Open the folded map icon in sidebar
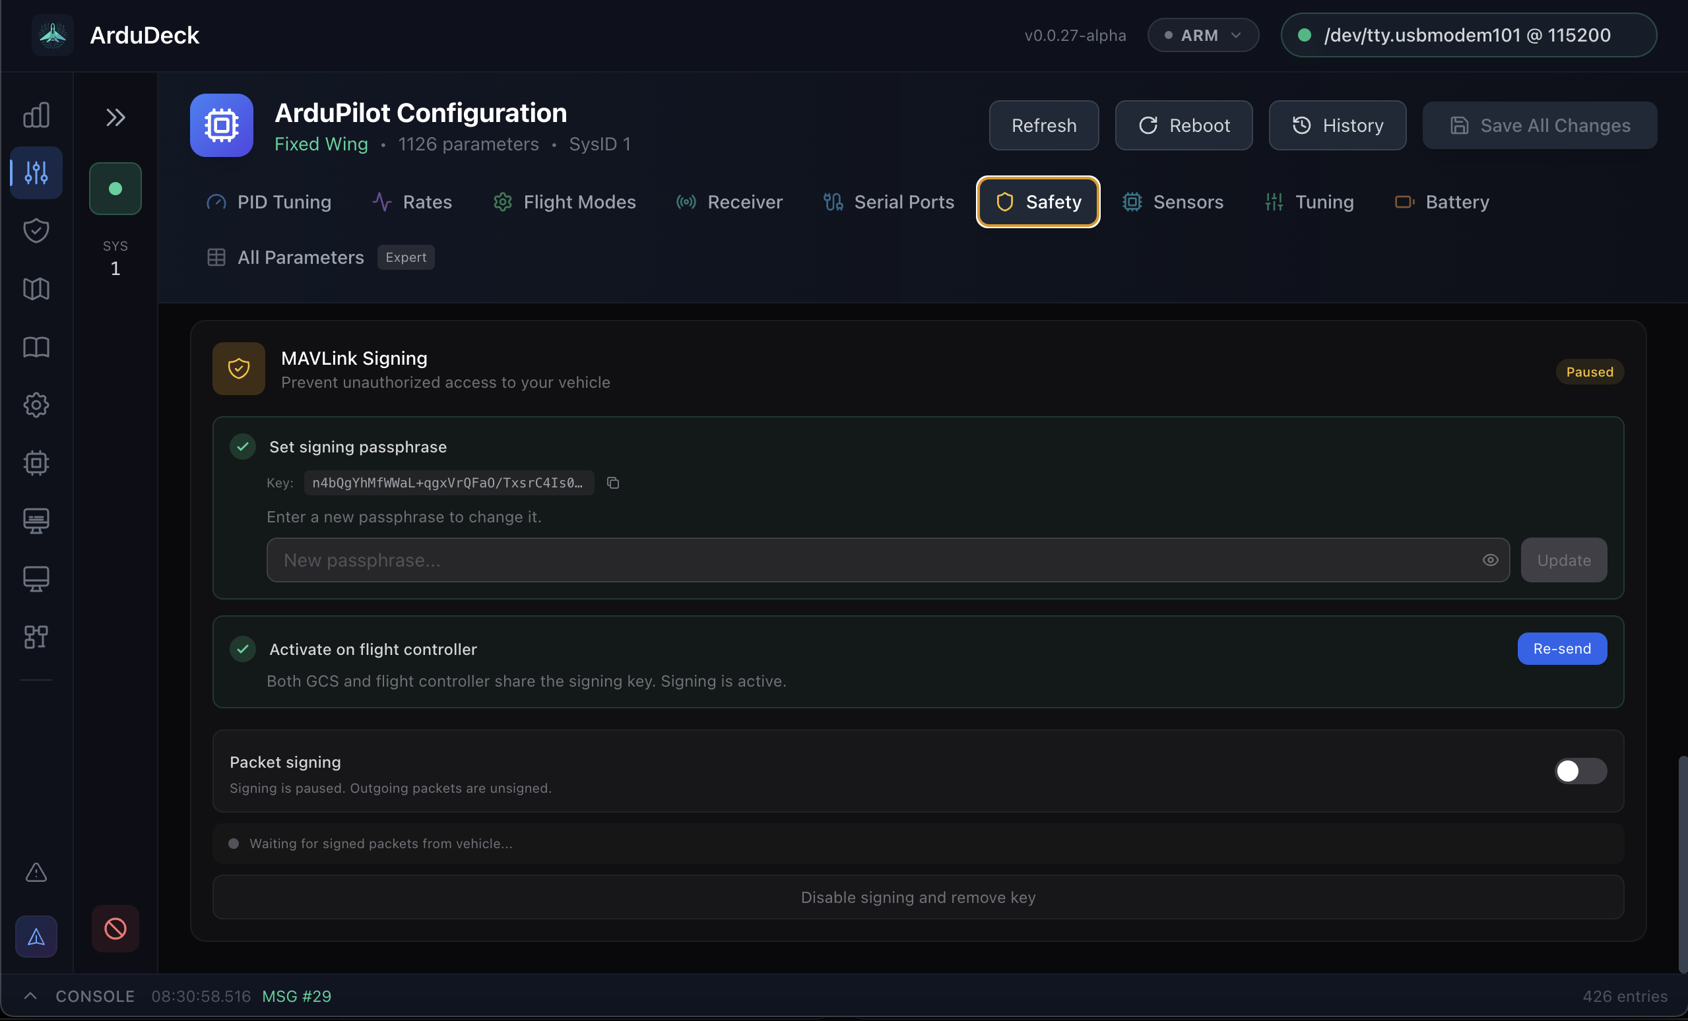The width and height of the screenshot is (1688, 1021). [36, 289]
